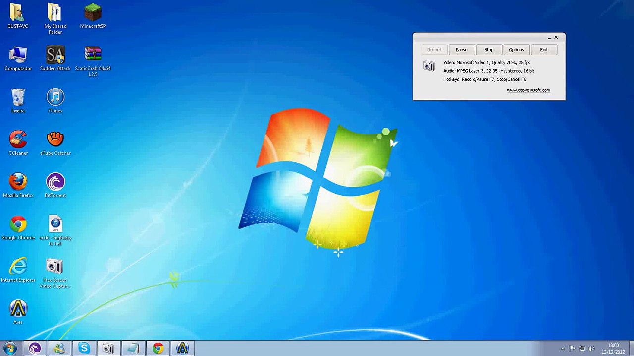The height and width of the screenshot is (356, 634).
Task: Select the "Hotkeys: Record/Pause F7" info line
Action: pos(485,79)
